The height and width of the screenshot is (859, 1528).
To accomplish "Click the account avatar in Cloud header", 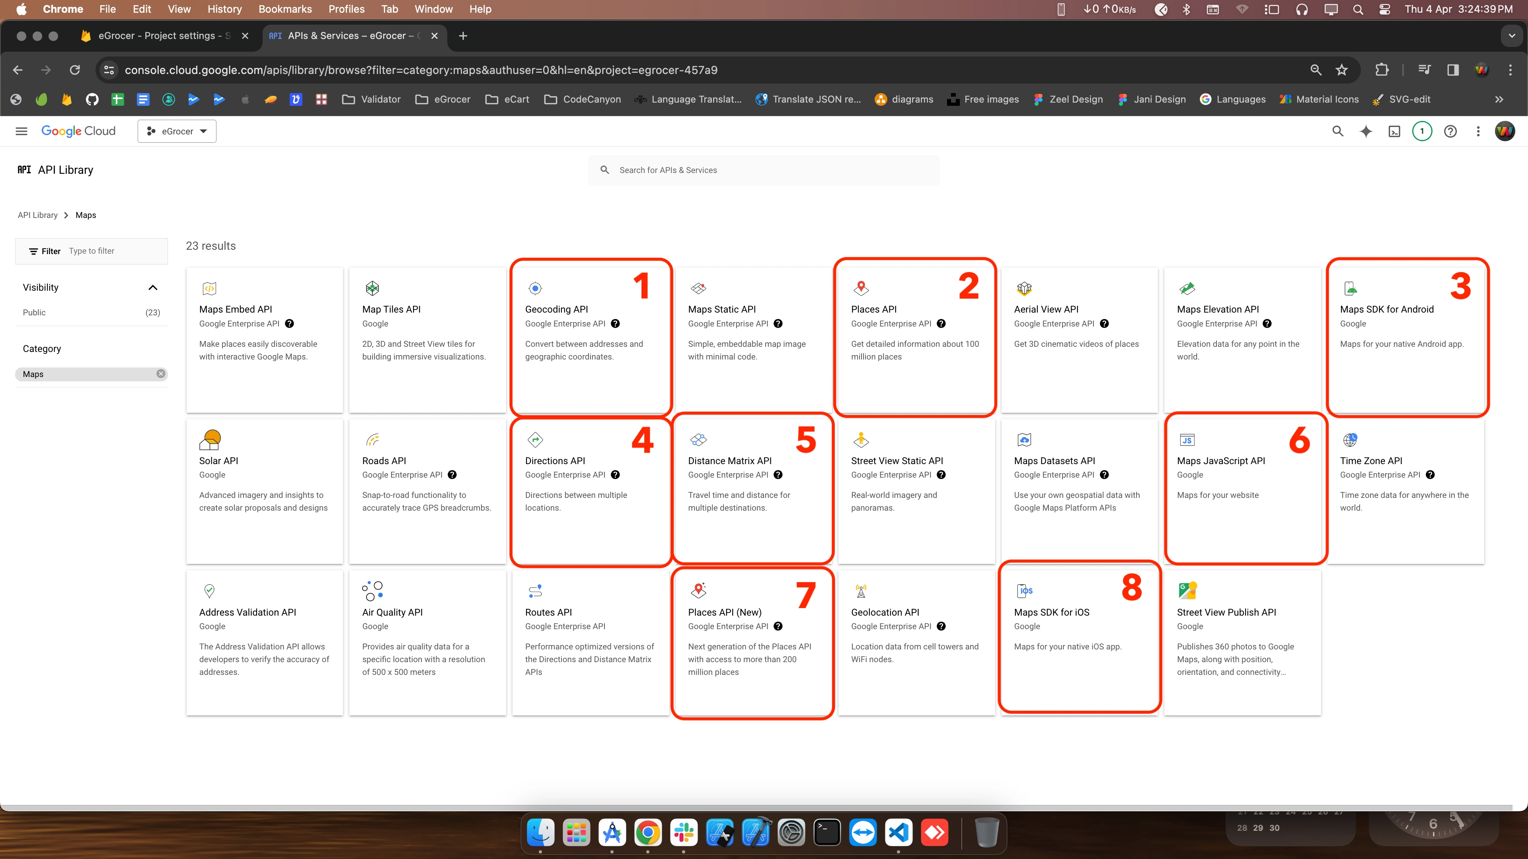I will pyautogui.click(x=1505, y=131).
